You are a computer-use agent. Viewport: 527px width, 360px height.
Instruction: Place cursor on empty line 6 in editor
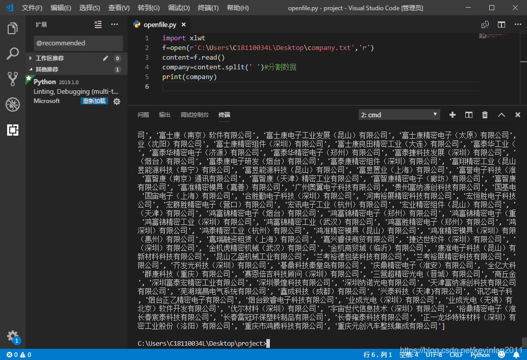(320, 87)
